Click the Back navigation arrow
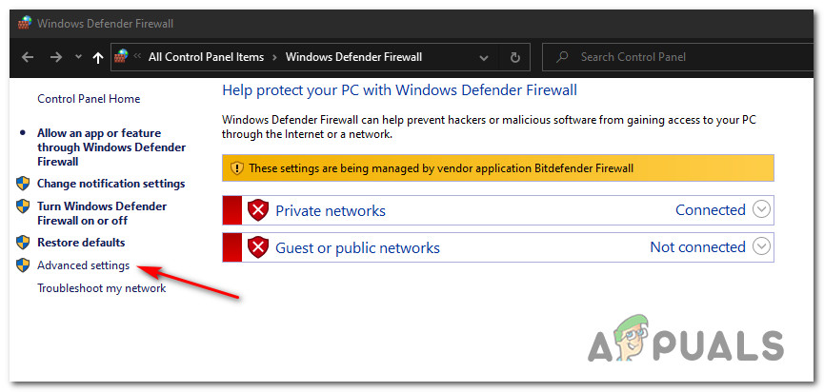 [x=29, y=57]
